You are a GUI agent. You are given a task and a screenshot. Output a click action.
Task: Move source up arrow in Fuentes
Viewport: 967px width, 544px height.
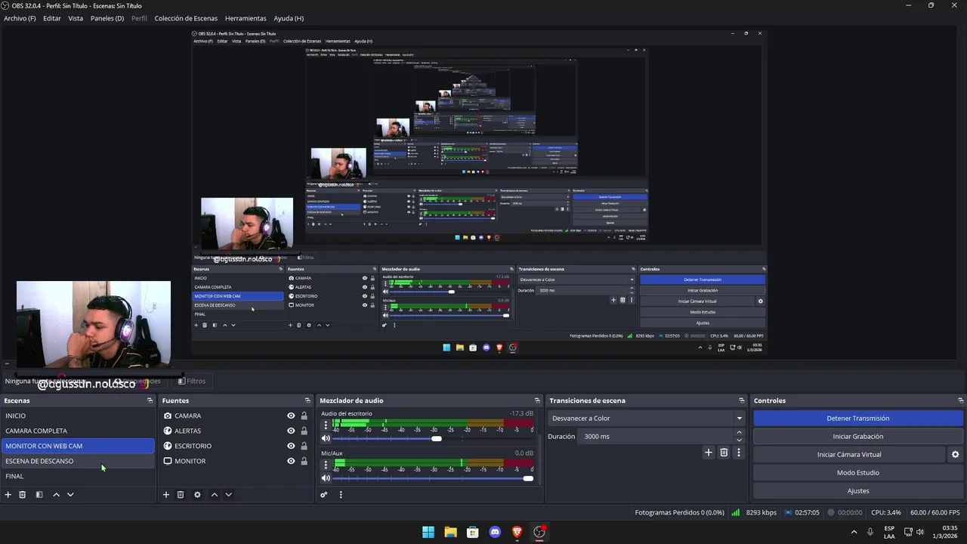[215, 495]
